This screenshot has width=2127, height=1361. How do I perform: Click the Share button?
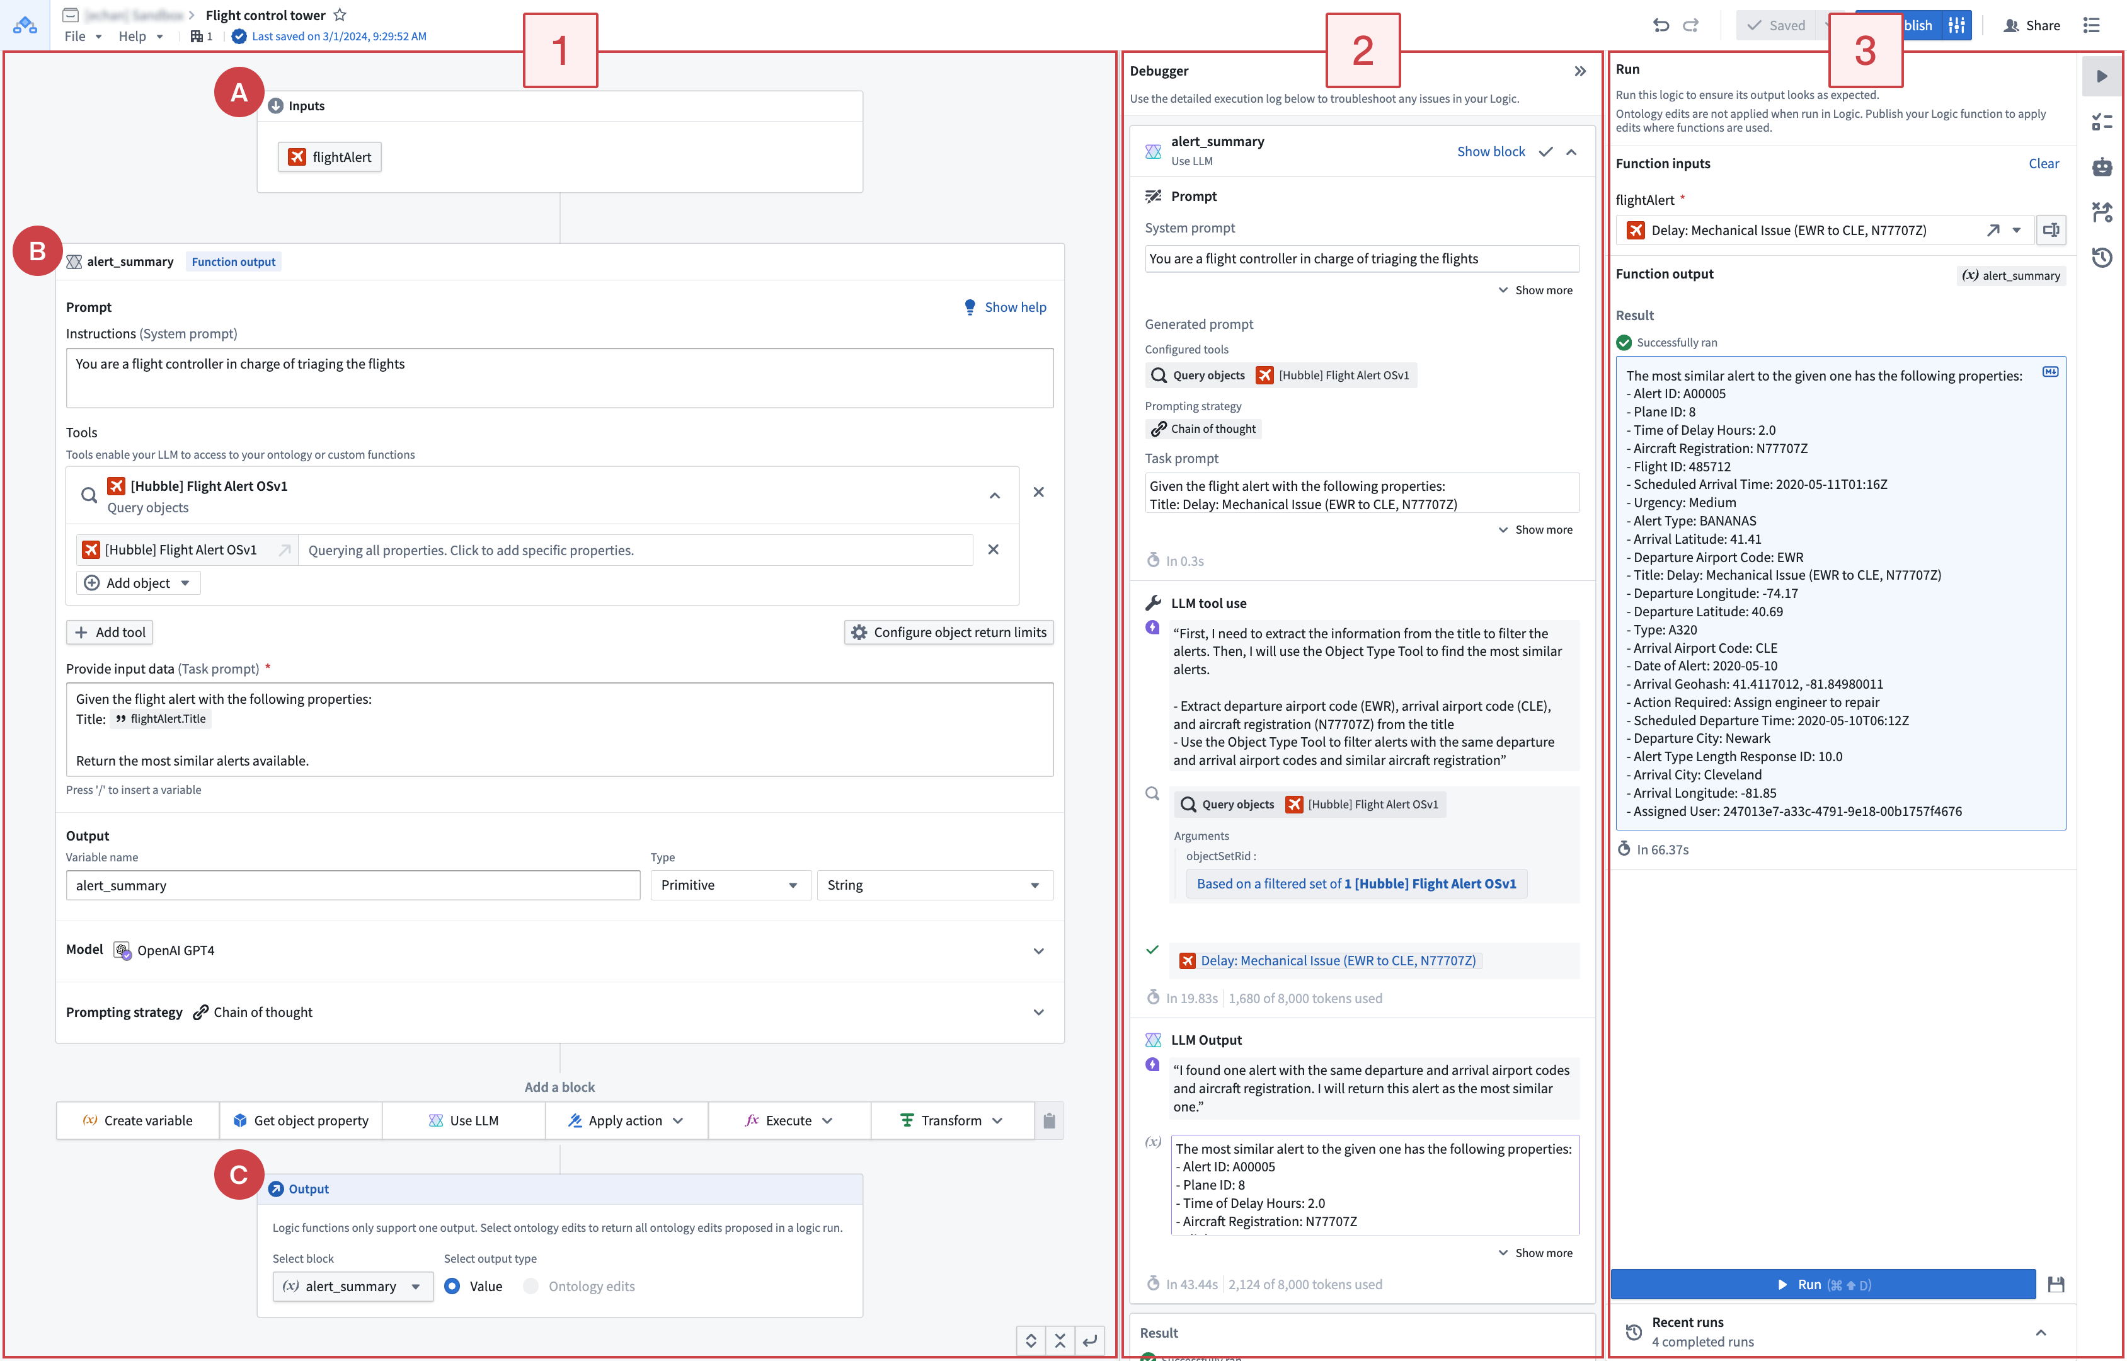[x=2032, y=26]
